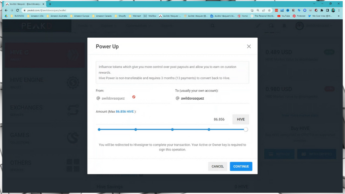Screen dimensions: 345x194
Task: Close the Power Up dialog with X
Action: tap(248, 46)
